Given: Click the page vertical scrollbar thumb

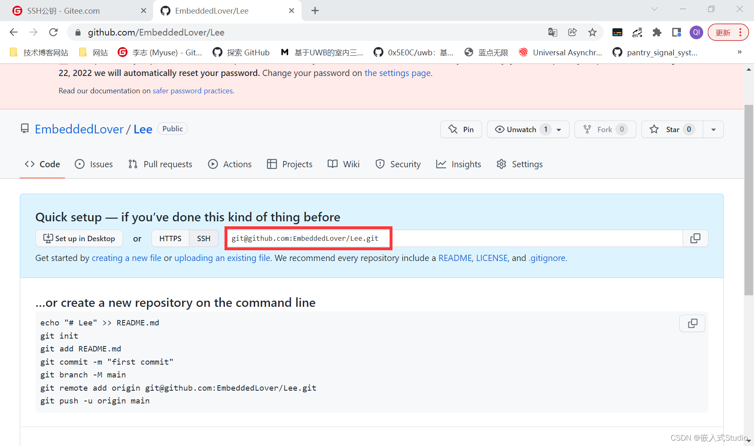Looking at the screenshot, I should coord(749,200).
